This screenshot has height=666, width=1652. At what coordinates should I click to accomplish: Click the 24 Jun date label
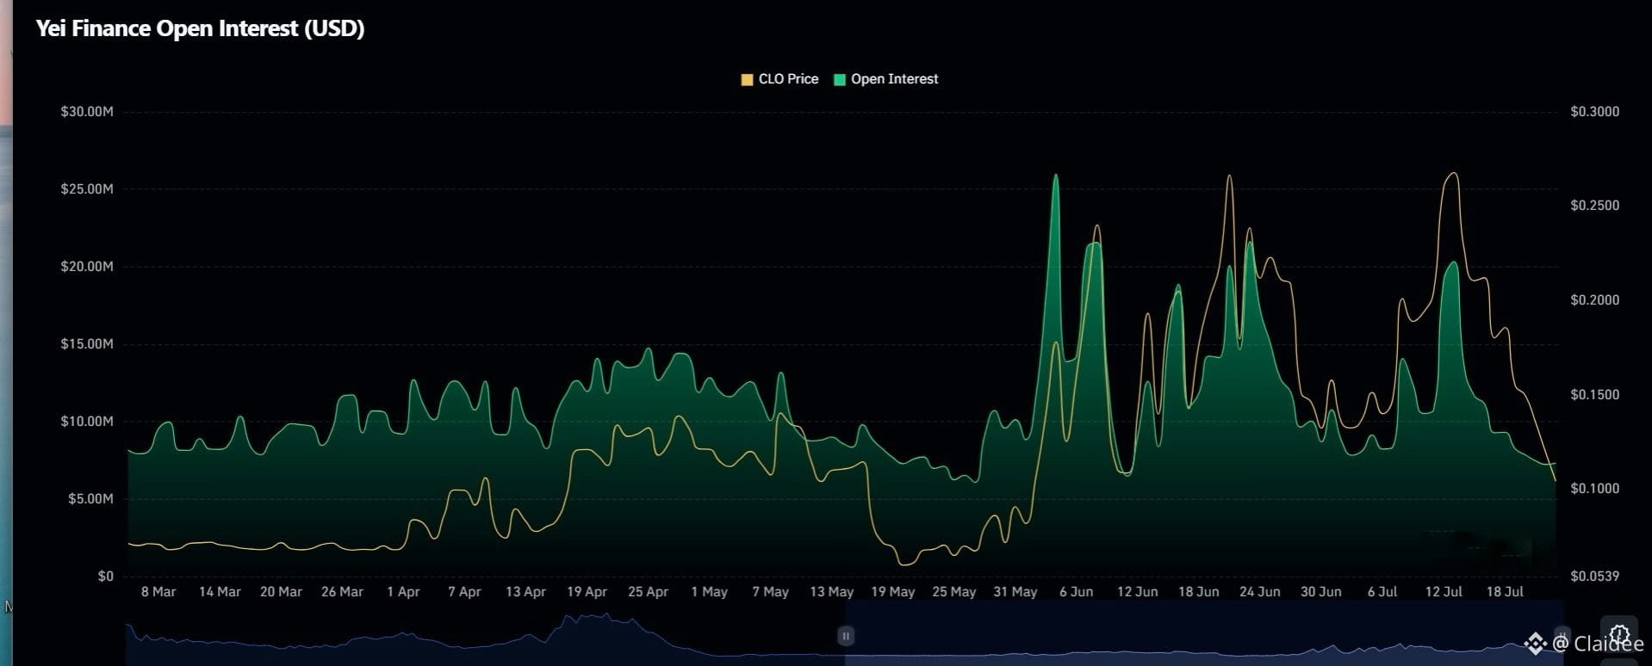tap(1259, 592)
